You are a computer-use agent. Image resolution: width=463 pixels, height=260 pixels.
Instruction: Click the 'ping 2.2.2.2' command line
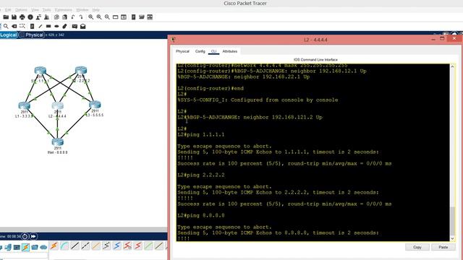pyautogui.click(x=201, y=175)
